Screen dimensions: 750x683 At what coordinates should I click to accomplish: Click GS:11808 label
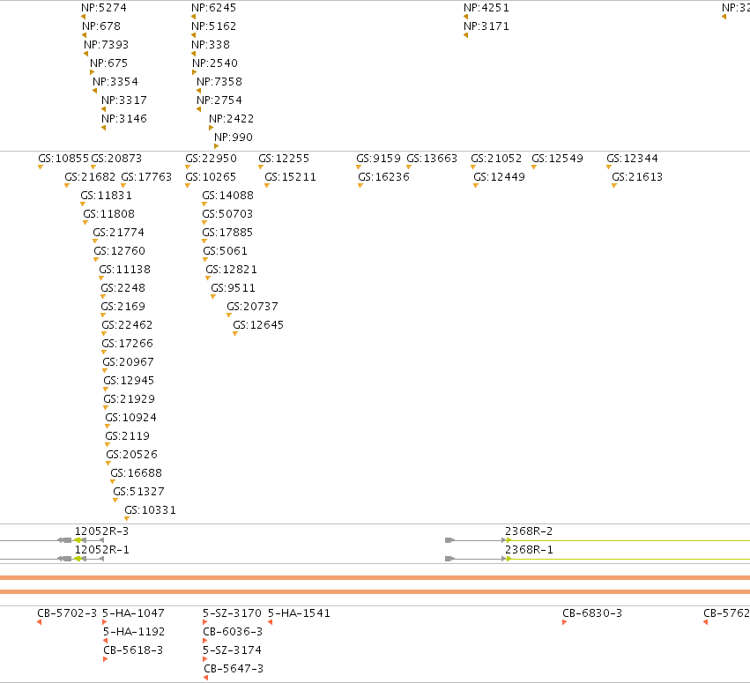point(109,214)
